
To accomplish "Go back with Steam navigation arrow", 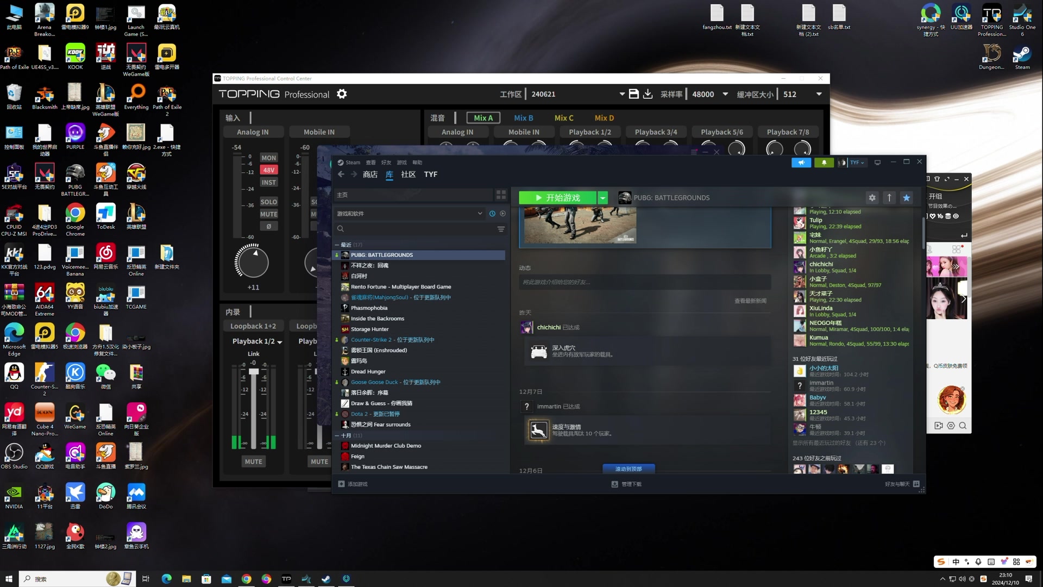I will 341,174.
